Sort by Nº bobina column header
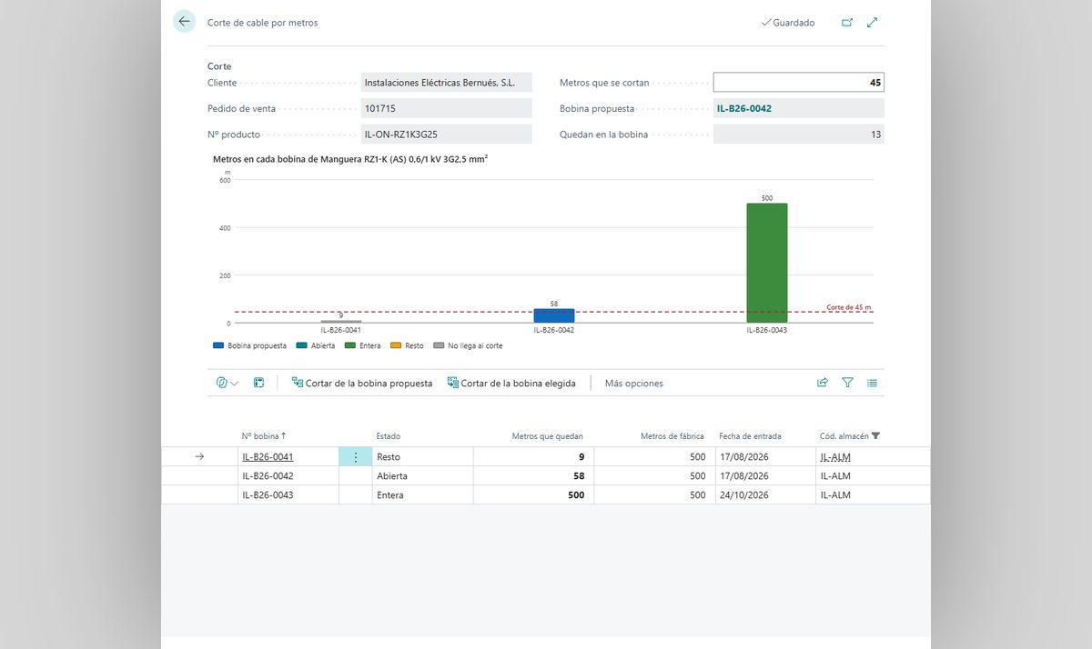 (x=264, y=436)
